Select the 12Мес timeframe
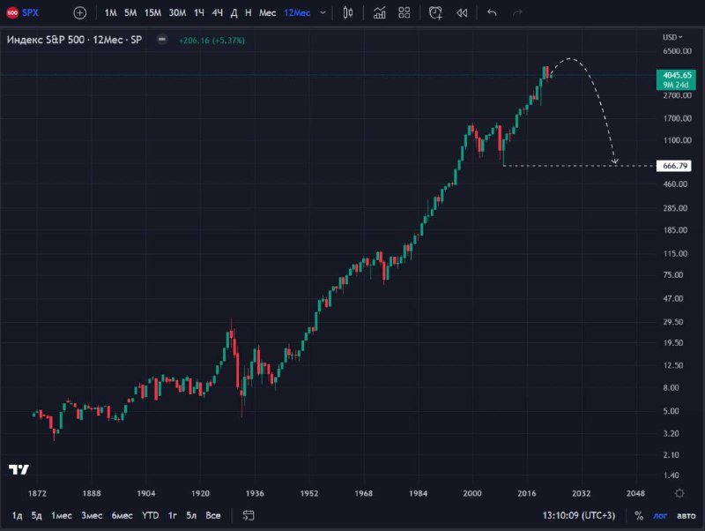 point(297,13)
